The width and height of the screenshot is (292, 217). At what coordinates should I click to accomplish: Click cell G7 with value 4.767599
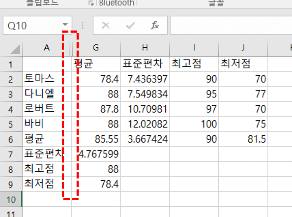click(x=96, y=154)
